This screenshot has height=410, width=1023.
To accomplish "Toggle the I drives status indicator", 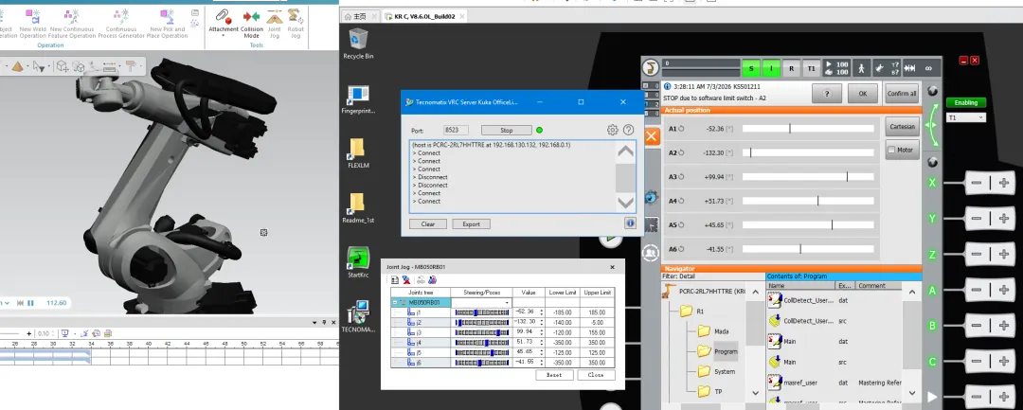I will (770, 68).
